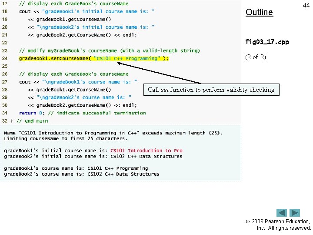Click the Pearson Education copyright notice
Screen dimensions: 313x235
coord(278,225)
